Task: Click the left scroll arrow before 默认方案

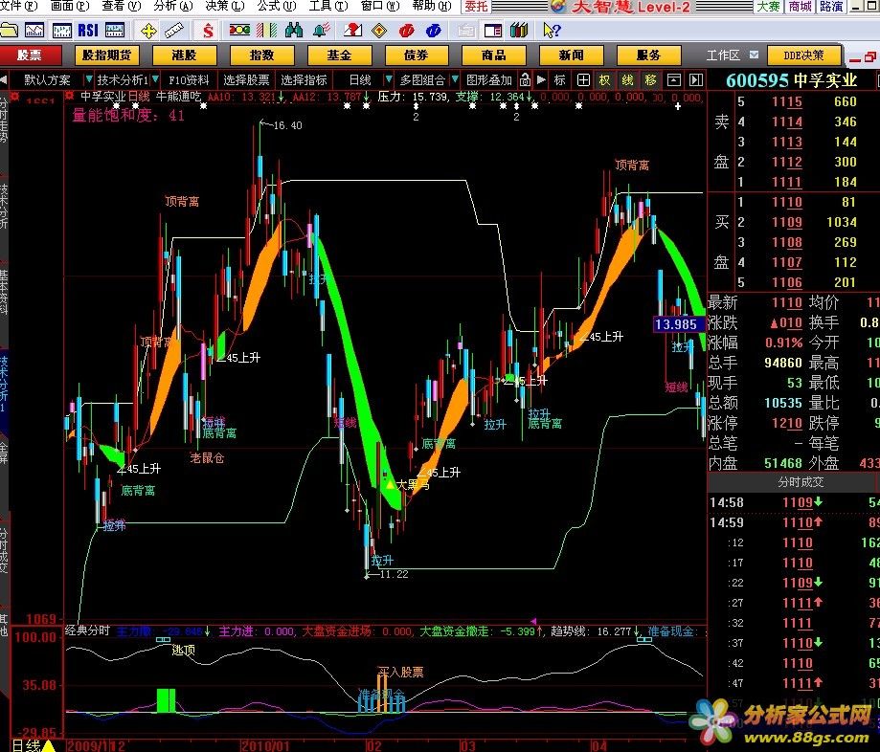Action: click(x=4, y=79)
